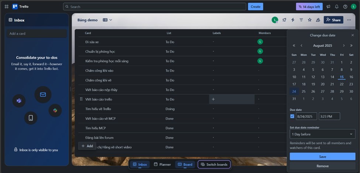Open the board more options menu
360x173 pixels.
(x=349, y=20)
